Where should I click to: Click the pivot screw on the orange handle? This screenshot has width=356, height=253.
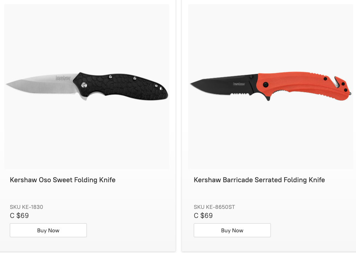266,84
